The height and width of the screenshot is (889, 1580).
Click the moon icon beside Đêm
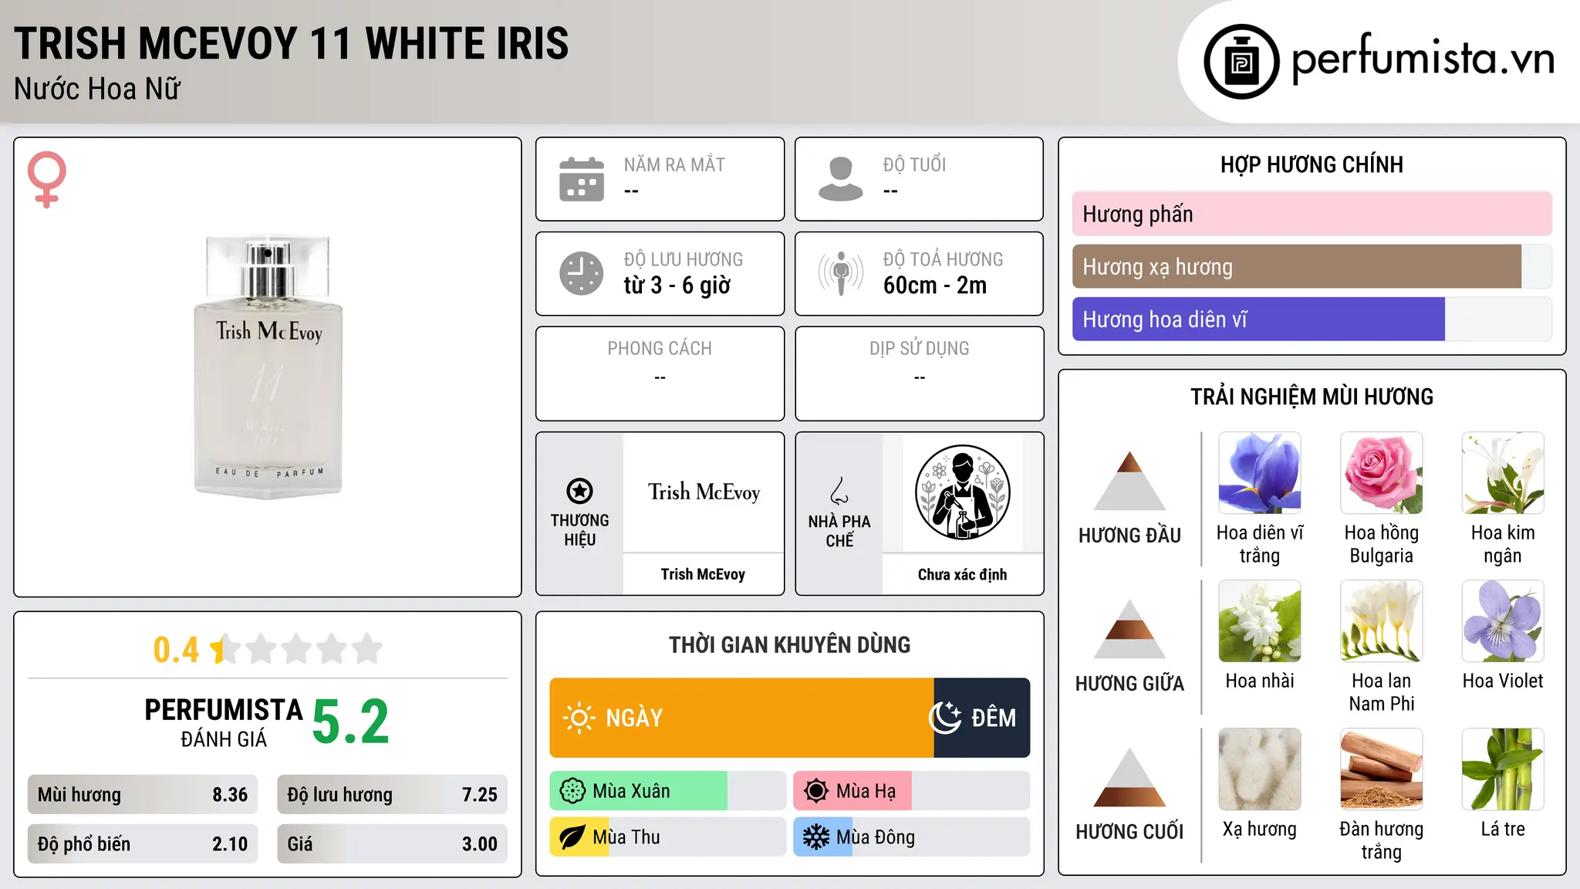945,718
